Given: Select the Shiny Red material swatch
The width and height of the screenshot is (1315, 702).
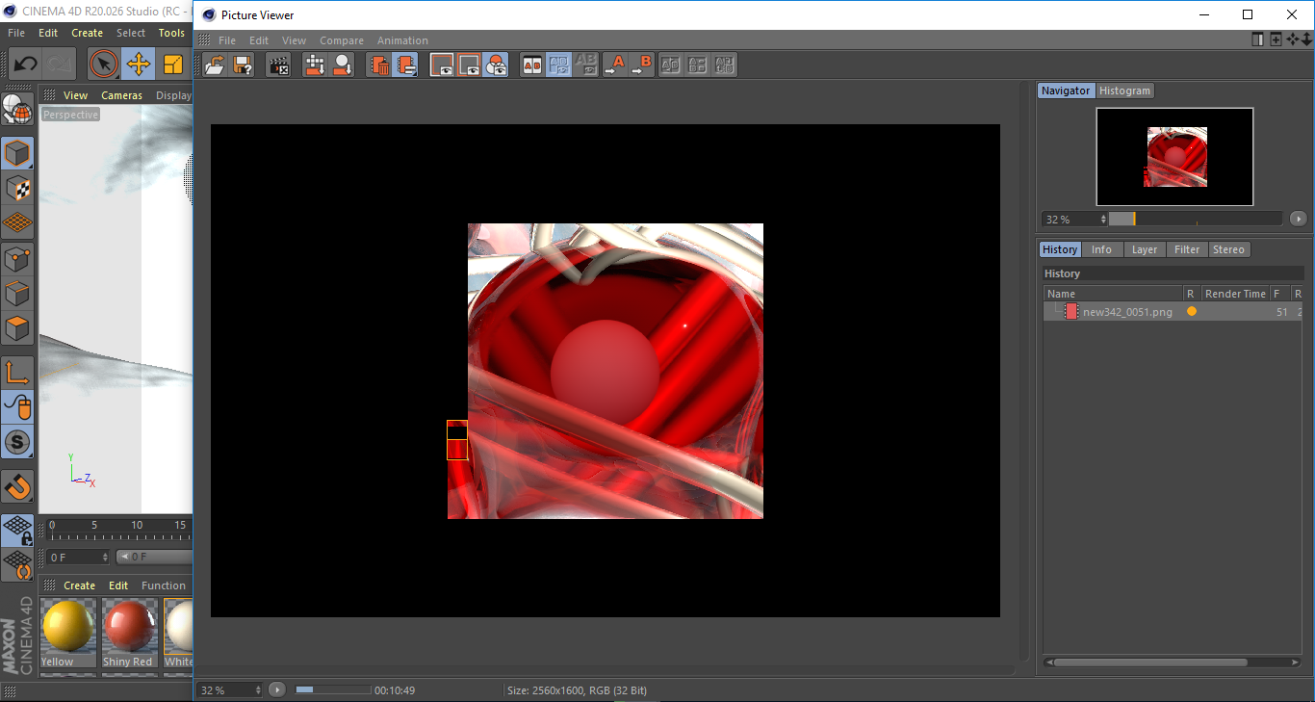Looking at the screenshot, I should click(129, 633).
